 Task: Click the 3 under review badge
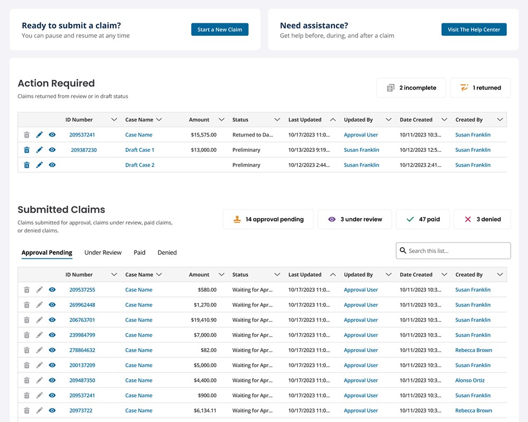355,219
